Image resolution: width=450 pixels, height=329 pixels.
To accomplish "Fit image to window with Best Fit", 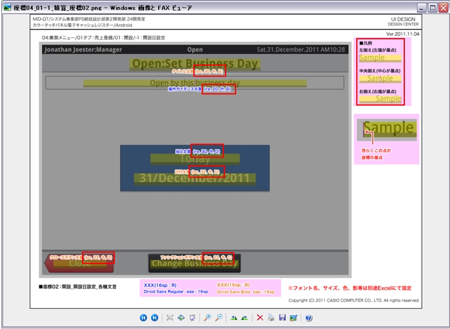I will pos(170,318).
